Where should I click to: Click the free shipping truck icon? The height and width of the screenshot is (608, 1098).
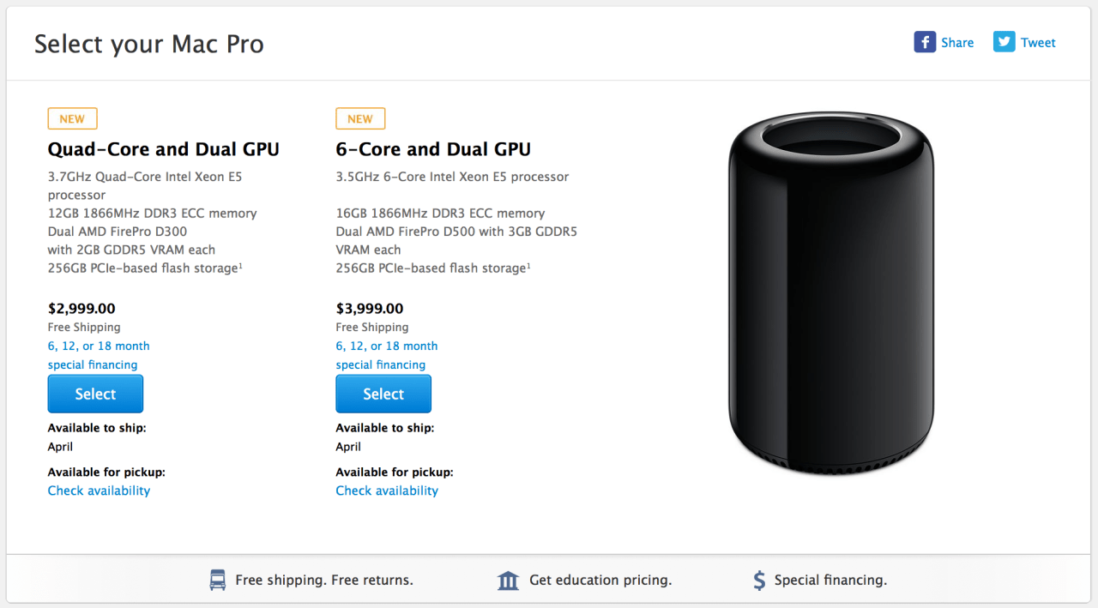tap(218, 581)
